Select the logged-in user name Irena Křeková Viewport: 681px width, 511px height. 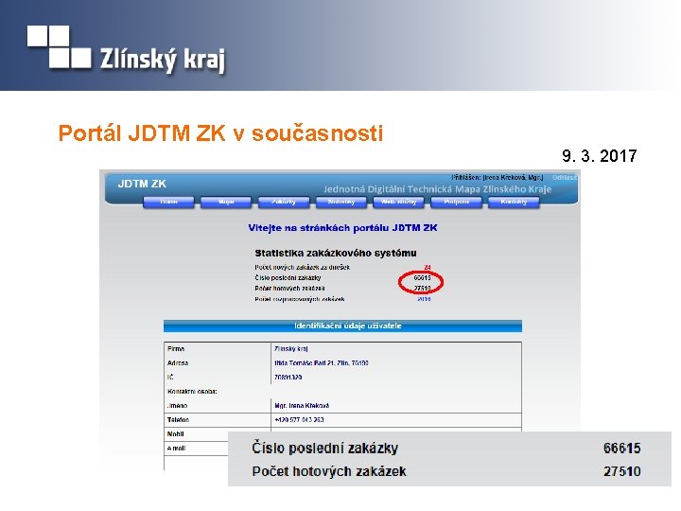(x=513, y=177)
